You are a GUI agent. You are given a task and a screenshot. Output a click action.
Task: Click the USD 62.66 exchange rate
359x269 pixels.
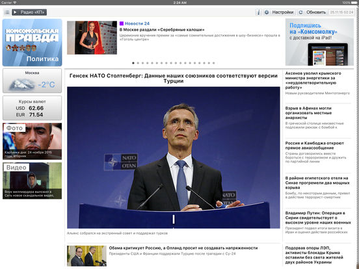tap(30, 109)
